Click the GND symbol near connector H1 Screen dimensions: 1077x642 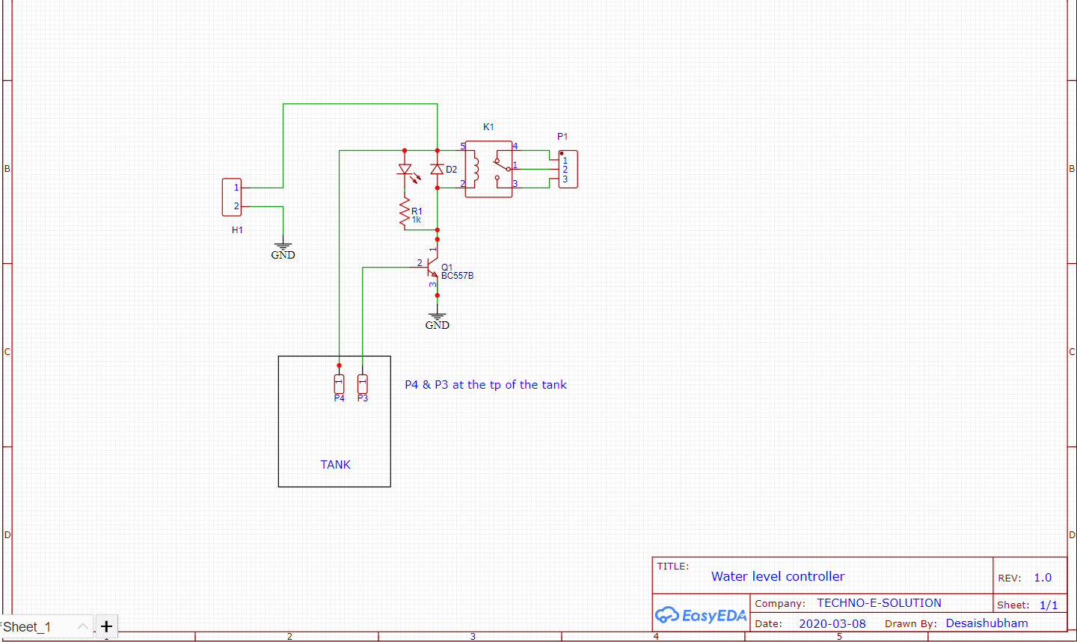(283, 247)
